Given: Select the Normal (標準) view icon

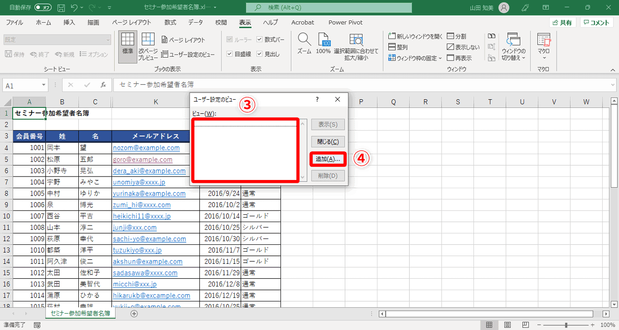Looking at the screenshot, I should [128, 47].
